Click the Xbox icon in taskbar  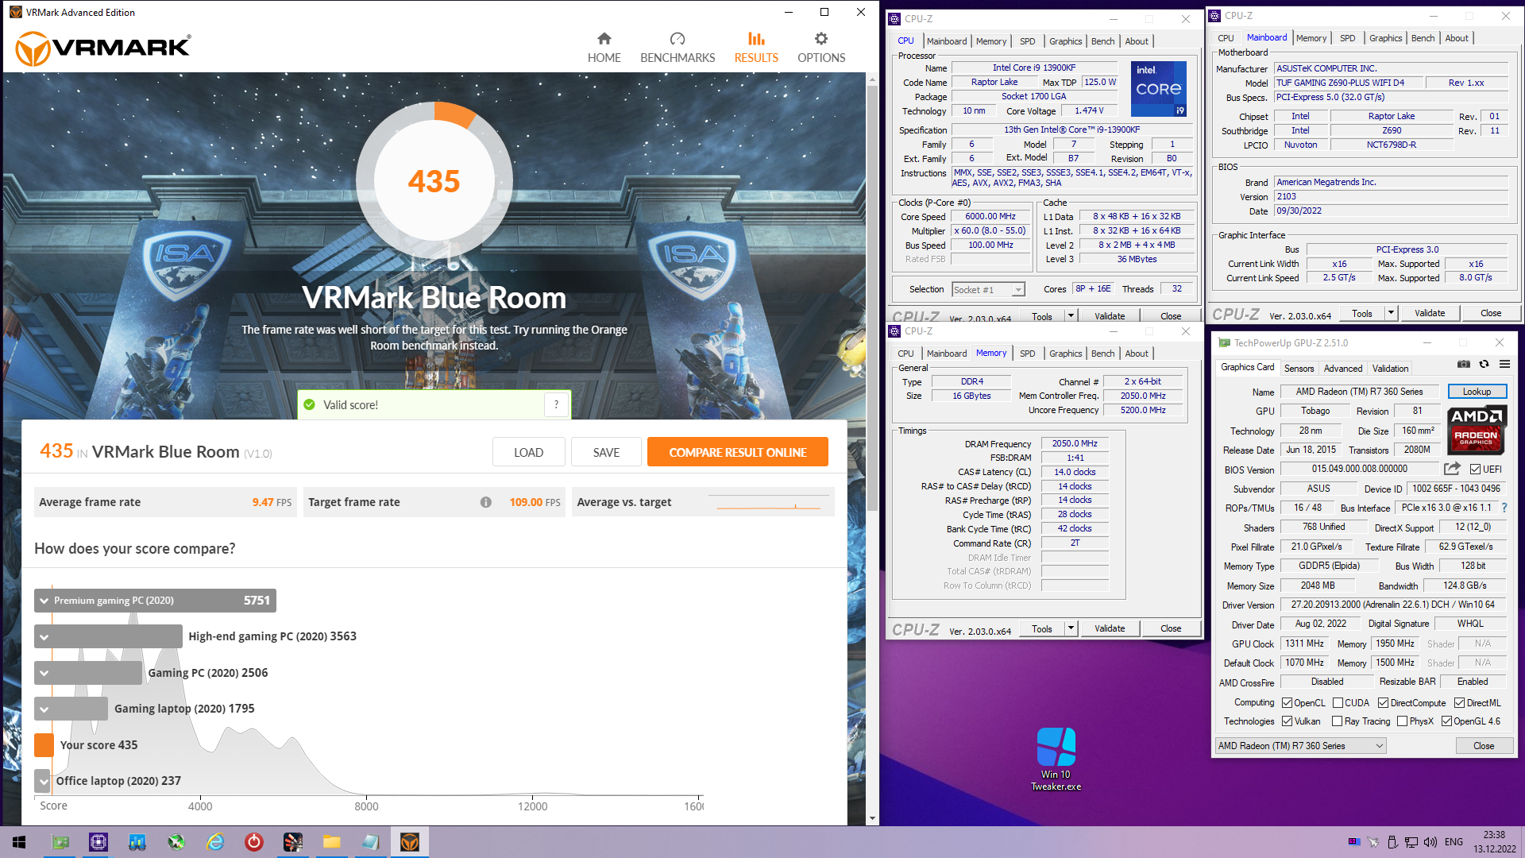click(x=176, y=842)
